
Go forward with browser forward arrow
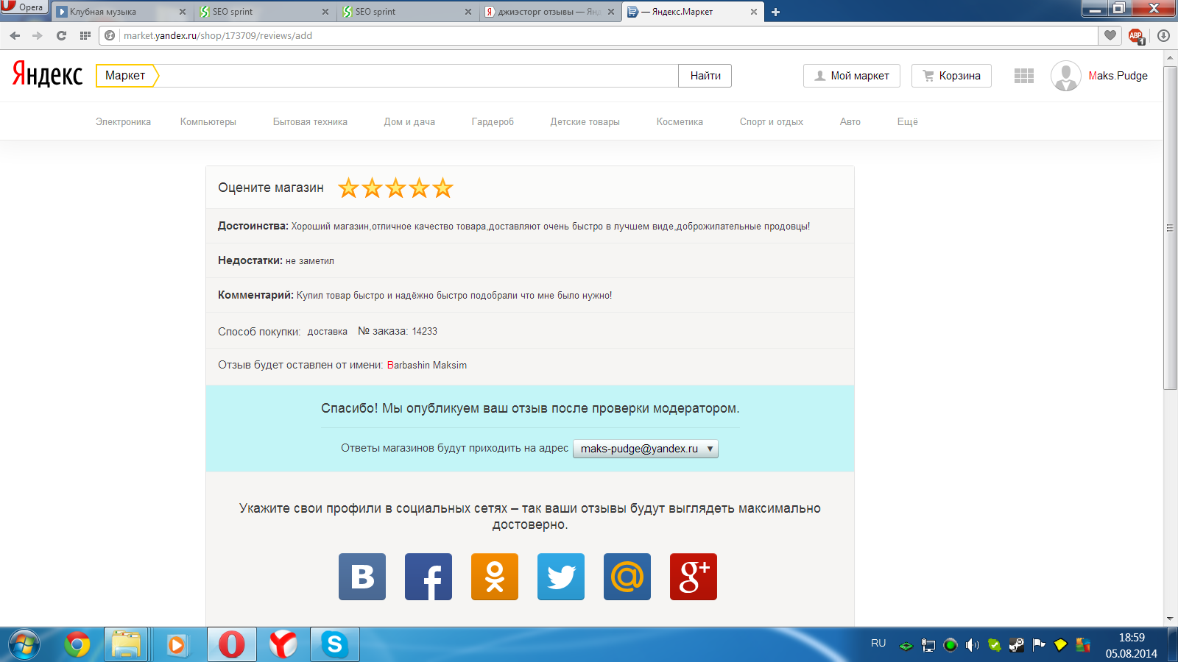pos(38,35)
